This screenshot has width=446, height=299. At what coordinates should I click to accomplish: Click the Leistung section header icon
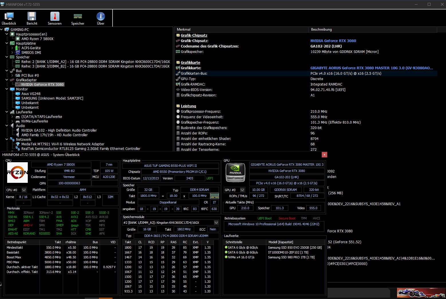tap(178, 106)
